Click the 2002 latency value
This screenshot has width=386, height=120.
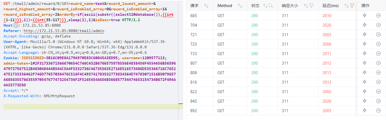327,92
